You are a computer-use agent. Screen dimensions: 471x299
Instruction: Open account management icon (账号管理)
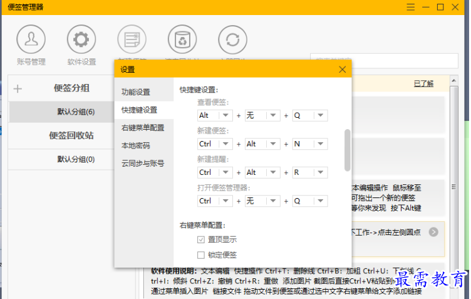(31, 39)
